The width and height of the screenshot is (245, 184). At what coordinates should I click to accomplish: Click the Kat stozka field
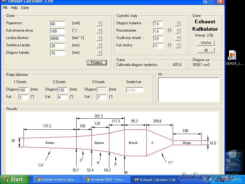[x=158, y=46]
